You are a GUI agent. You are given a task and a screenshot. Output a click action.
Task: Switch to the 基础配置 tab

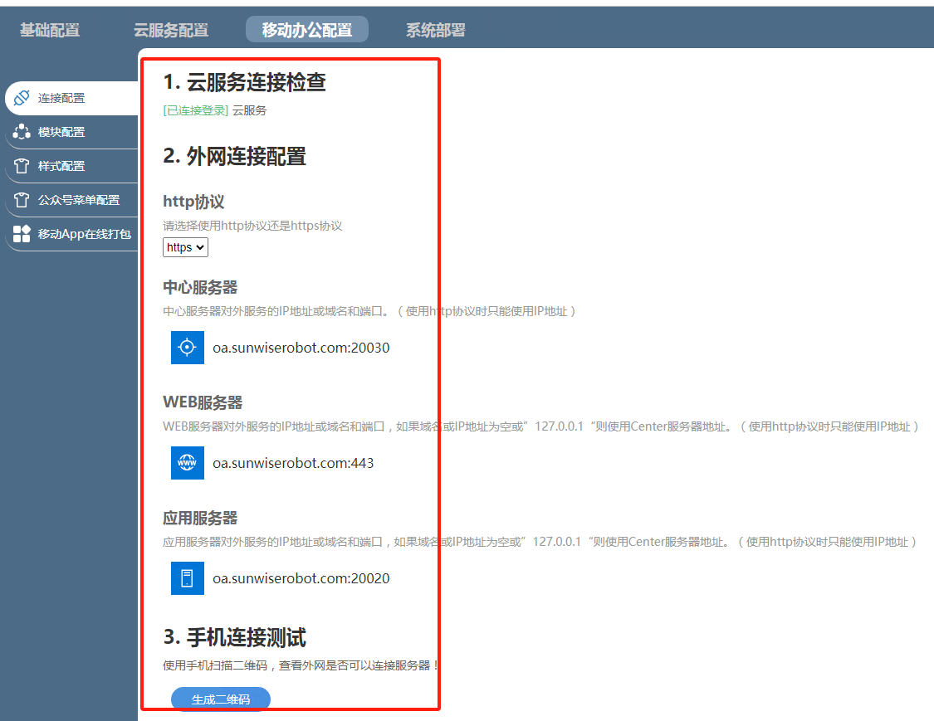(x=50, y=30)
